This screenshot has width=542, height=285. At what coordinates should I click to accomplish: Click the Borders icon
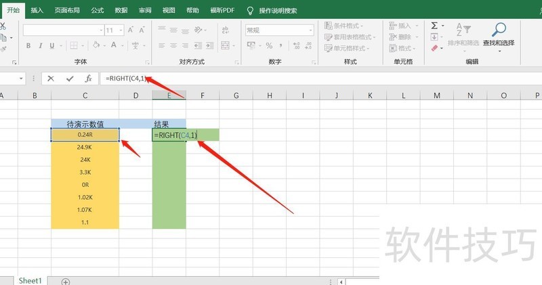tap(74, 45)
